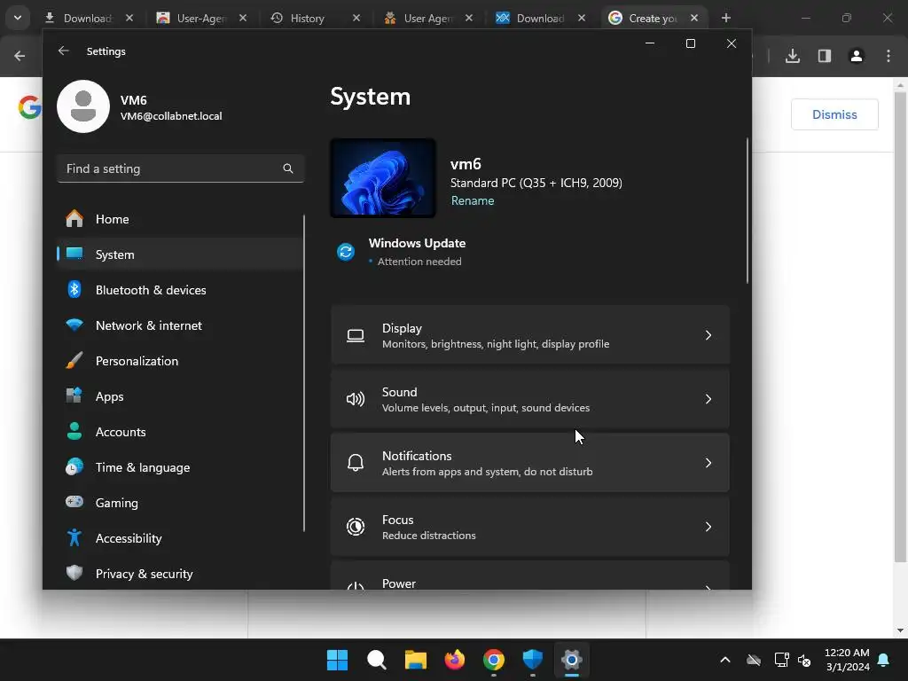Rename the vm6 PC
Image resolution: width=908 pixels, height=681 pixels.
(473, 201)
